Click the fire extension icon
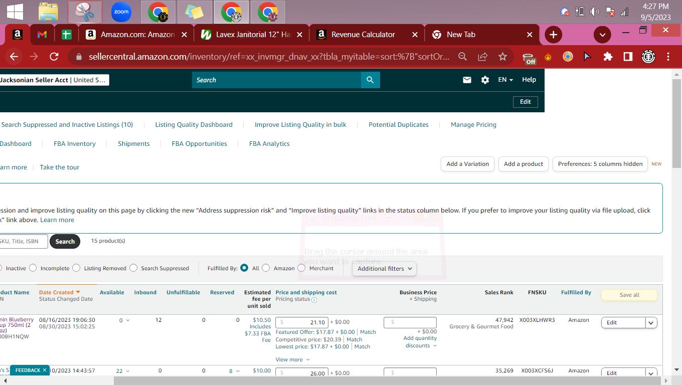The width and height of the screenshot is (682, 385). coord(548,57)
